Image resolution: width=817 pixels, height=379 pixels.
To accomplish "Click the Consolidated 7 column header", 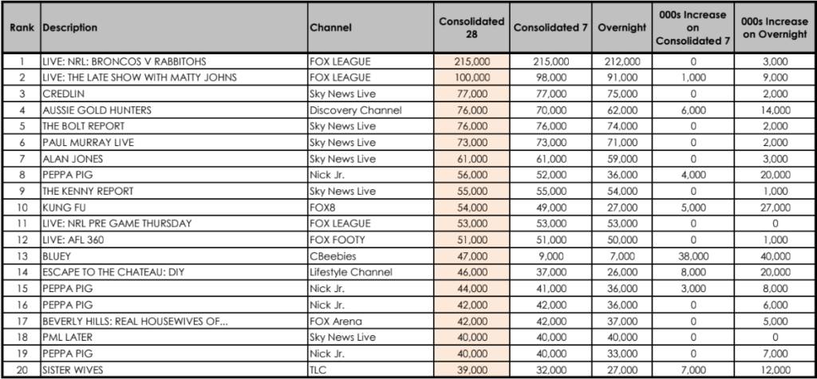I will tap(551, 28).
